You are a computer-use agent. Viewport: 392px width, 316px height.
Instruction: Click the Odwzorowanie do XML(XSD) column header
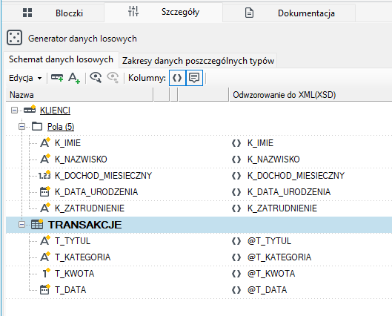pos(310,95)
